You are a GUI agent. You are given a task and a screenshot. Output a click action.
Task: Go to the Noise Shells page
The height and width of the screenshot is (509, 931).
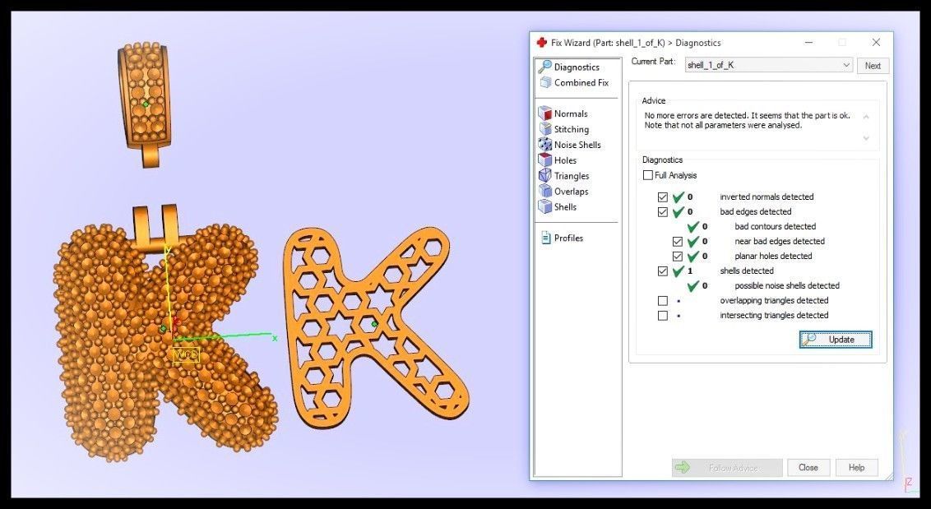577,145
